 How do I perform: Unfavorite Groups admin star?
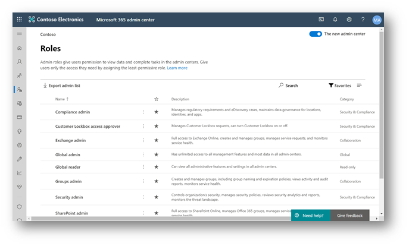coord(156,181)
